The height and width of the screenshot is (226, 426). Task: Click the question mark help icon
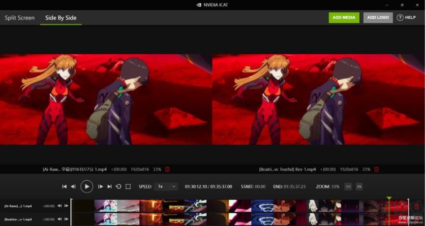click(x=400, y=17)
